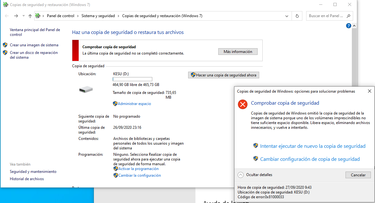
Task: Click shield icon beside 'Intentar ejecutar de nuevo'
Action: point(256,145)
